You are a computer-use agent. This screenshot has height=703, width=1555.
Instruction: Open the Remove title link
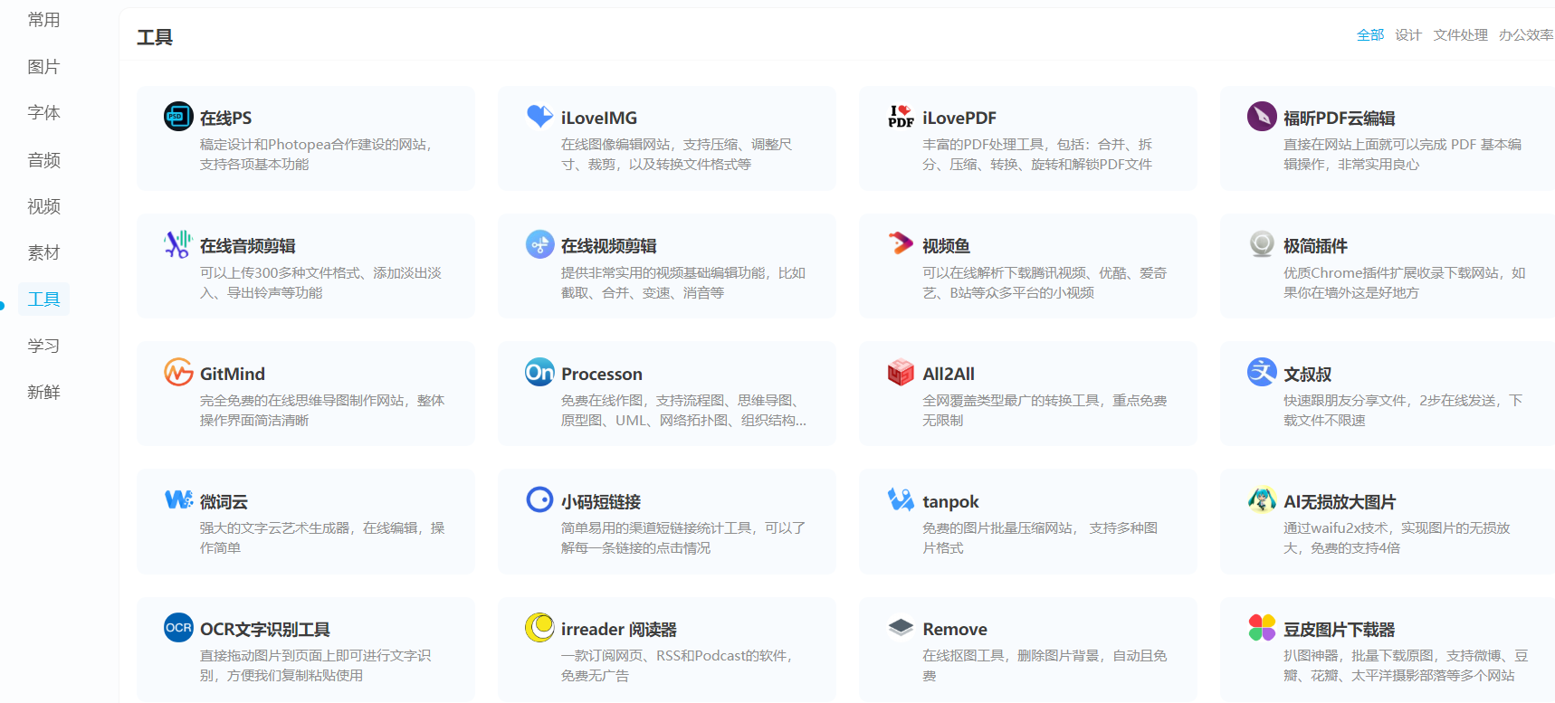coord(955,629)
